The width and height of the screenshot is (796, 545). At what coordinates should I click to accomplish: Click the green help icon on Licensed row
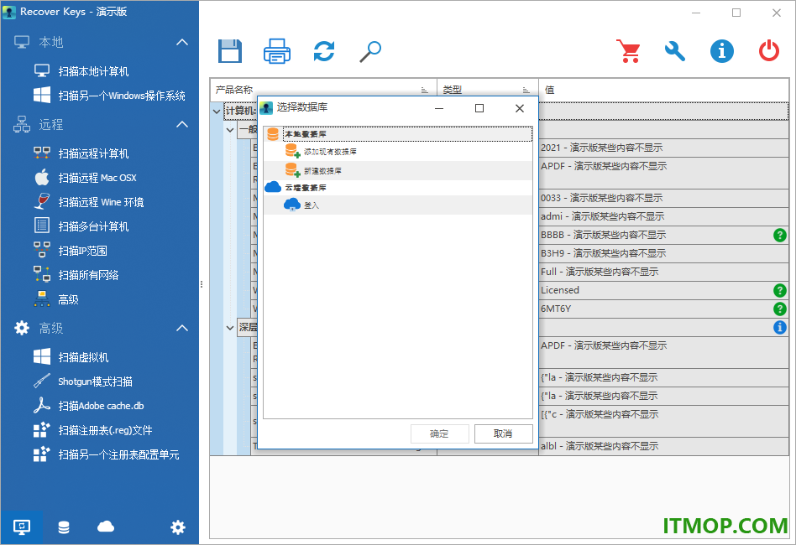780,290
